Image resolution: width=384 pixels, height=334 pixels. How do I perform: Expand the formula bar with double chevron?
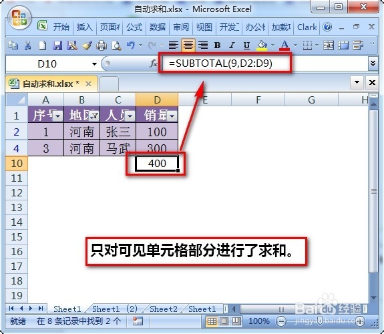click(x=373, y=63)
